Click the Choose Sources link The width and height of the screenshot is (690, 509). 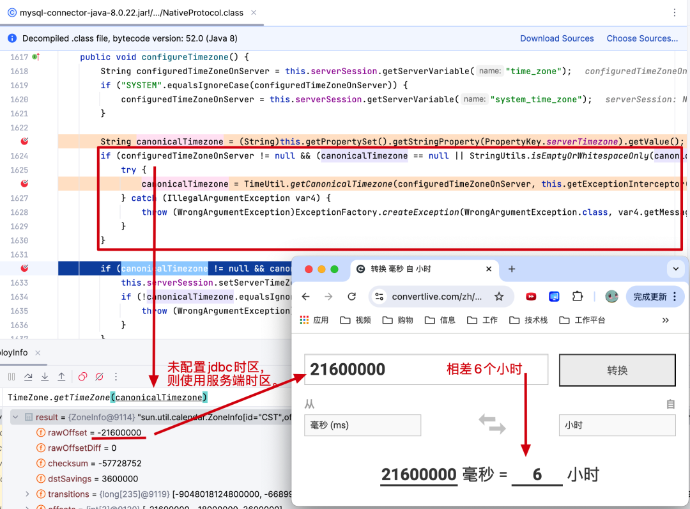coord(642,38)
